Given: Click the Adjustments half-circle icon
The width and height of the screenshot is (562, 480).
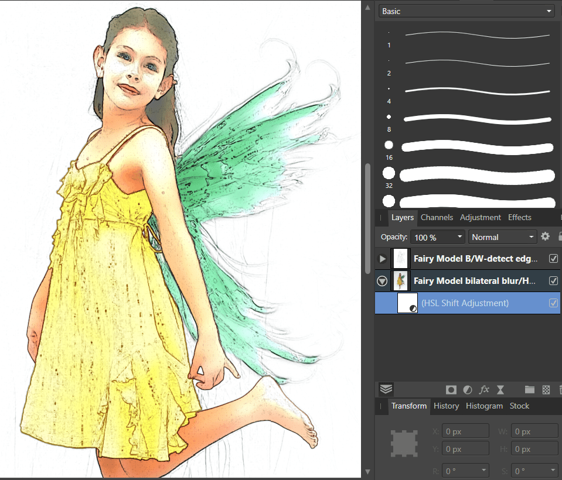Looking at the screenshot, I should [468, 389].
